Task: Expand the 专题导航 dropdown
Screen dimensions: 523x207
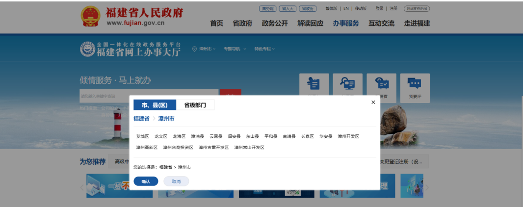Action: pos(235,49)
